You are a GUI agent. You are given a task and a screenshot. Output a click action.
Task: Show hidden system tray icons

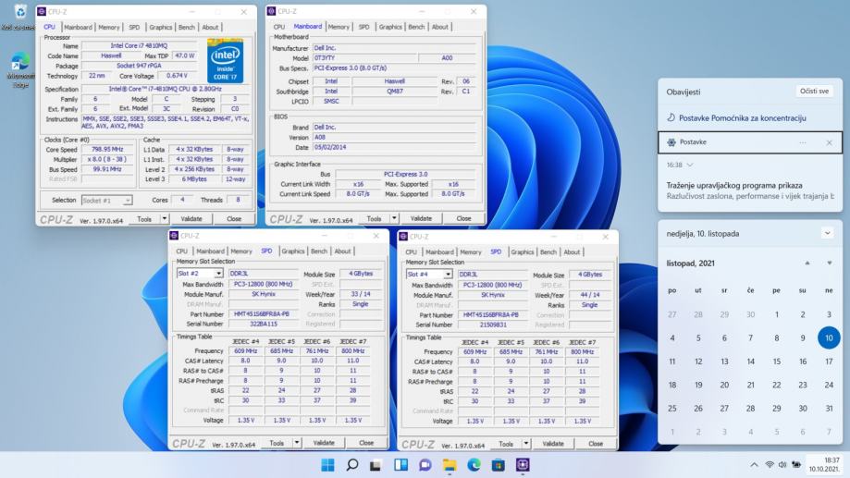tap(754, 464)
